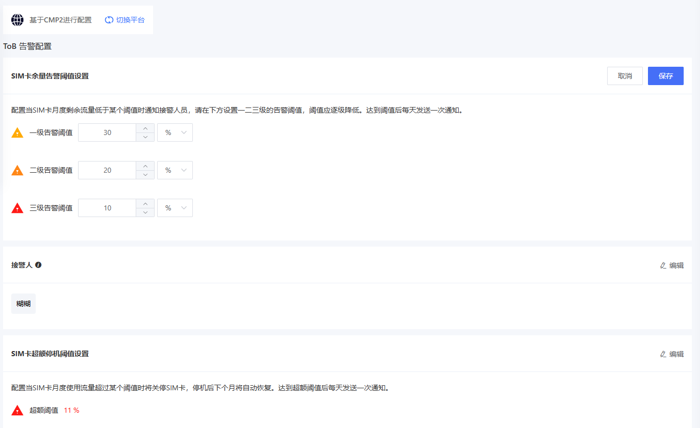Click the red warning icon beside 超额阈值
Viewport: 700px width, 428px height.
pos(17,410)
